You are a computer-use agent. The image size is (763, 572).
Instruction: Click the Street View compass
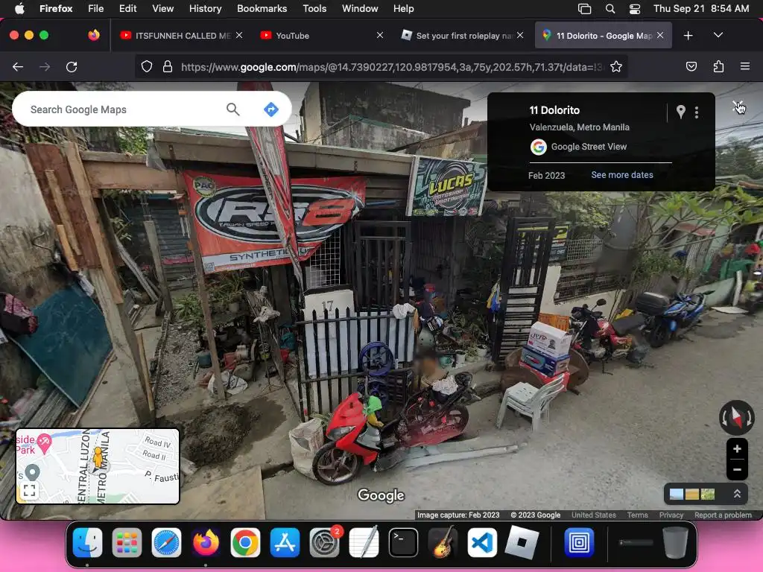(737, 417)
